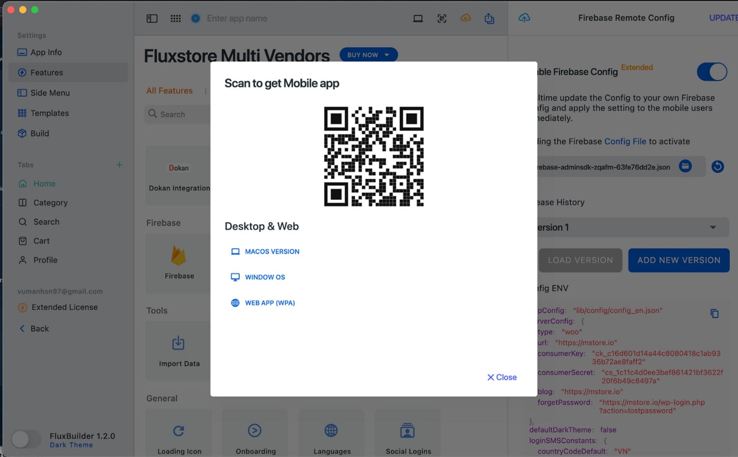
Task: Copy the Config ENV with copy icon
Action: pyautogui.click(x=715, y=314)
